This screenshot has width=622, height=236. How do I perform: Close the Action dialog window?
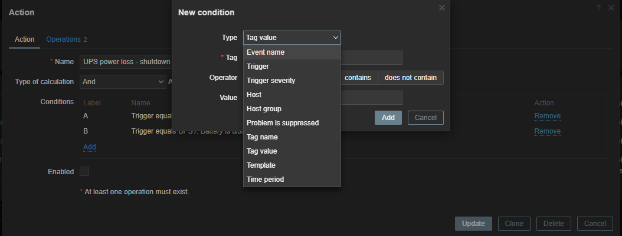(x=611, y=8)
